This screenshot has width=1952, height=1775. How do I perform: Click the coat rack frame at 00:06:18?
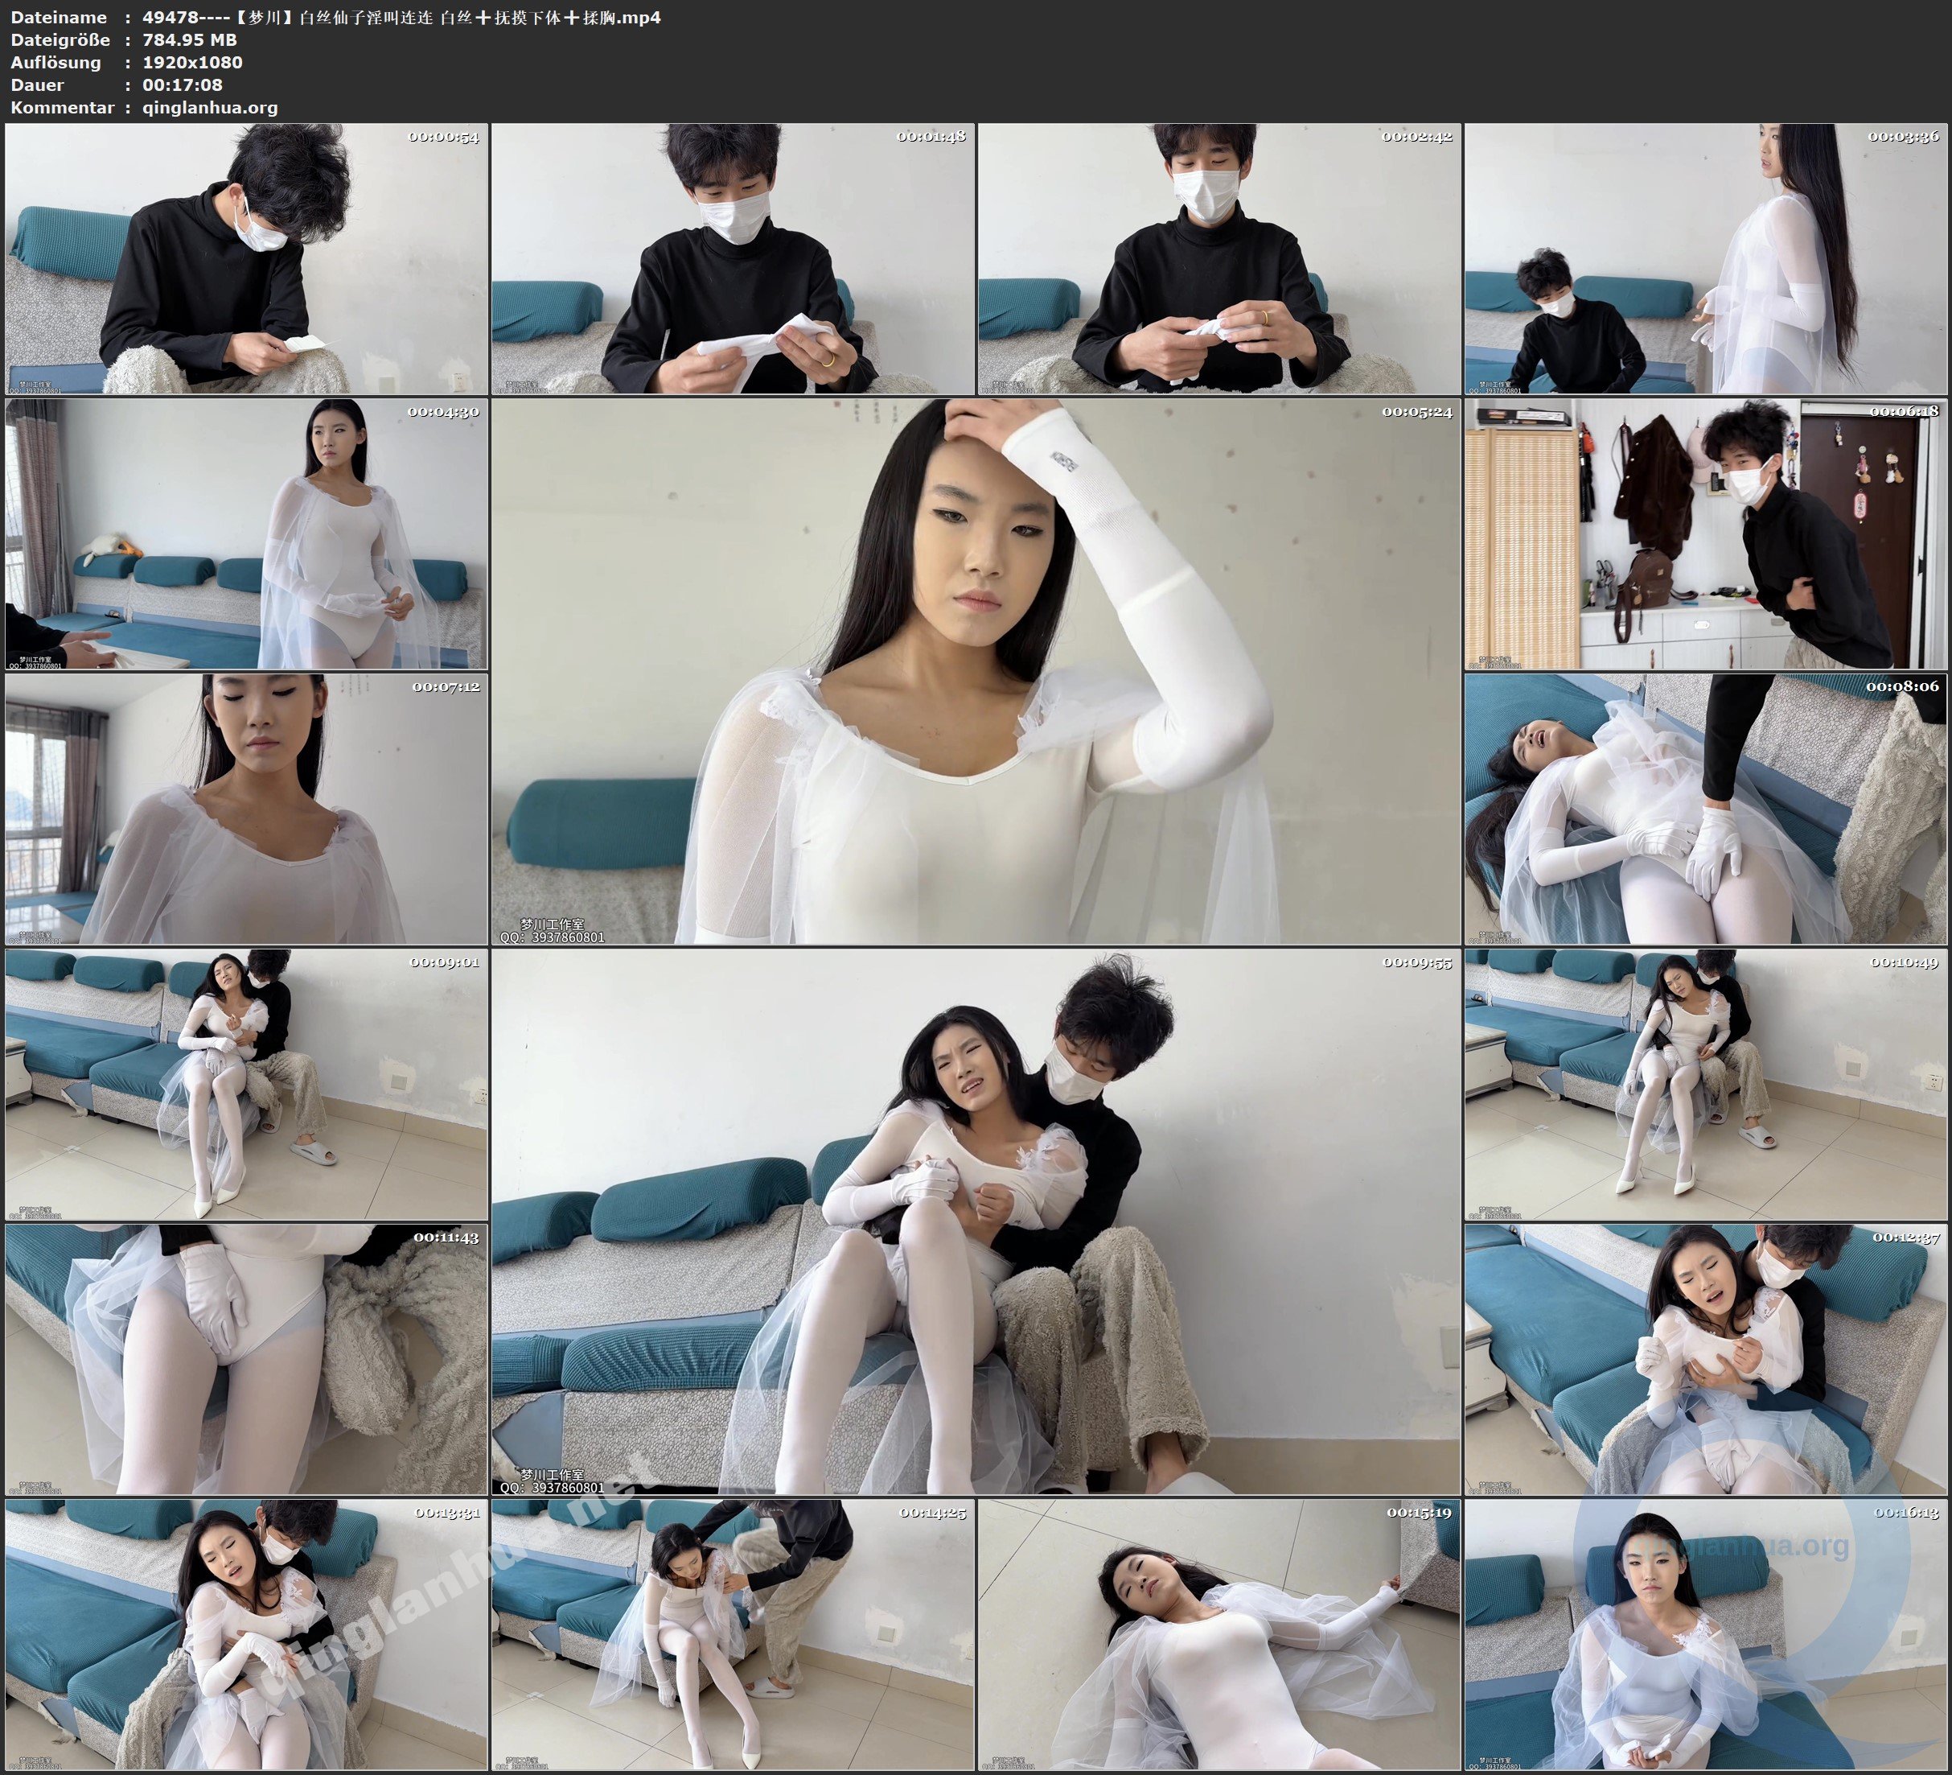tap(1704, 533)
